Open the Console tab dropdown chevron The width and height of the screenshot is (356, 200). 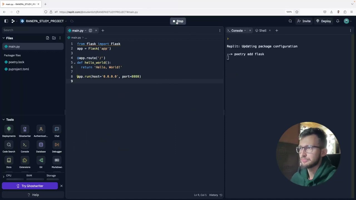(245, 31)
